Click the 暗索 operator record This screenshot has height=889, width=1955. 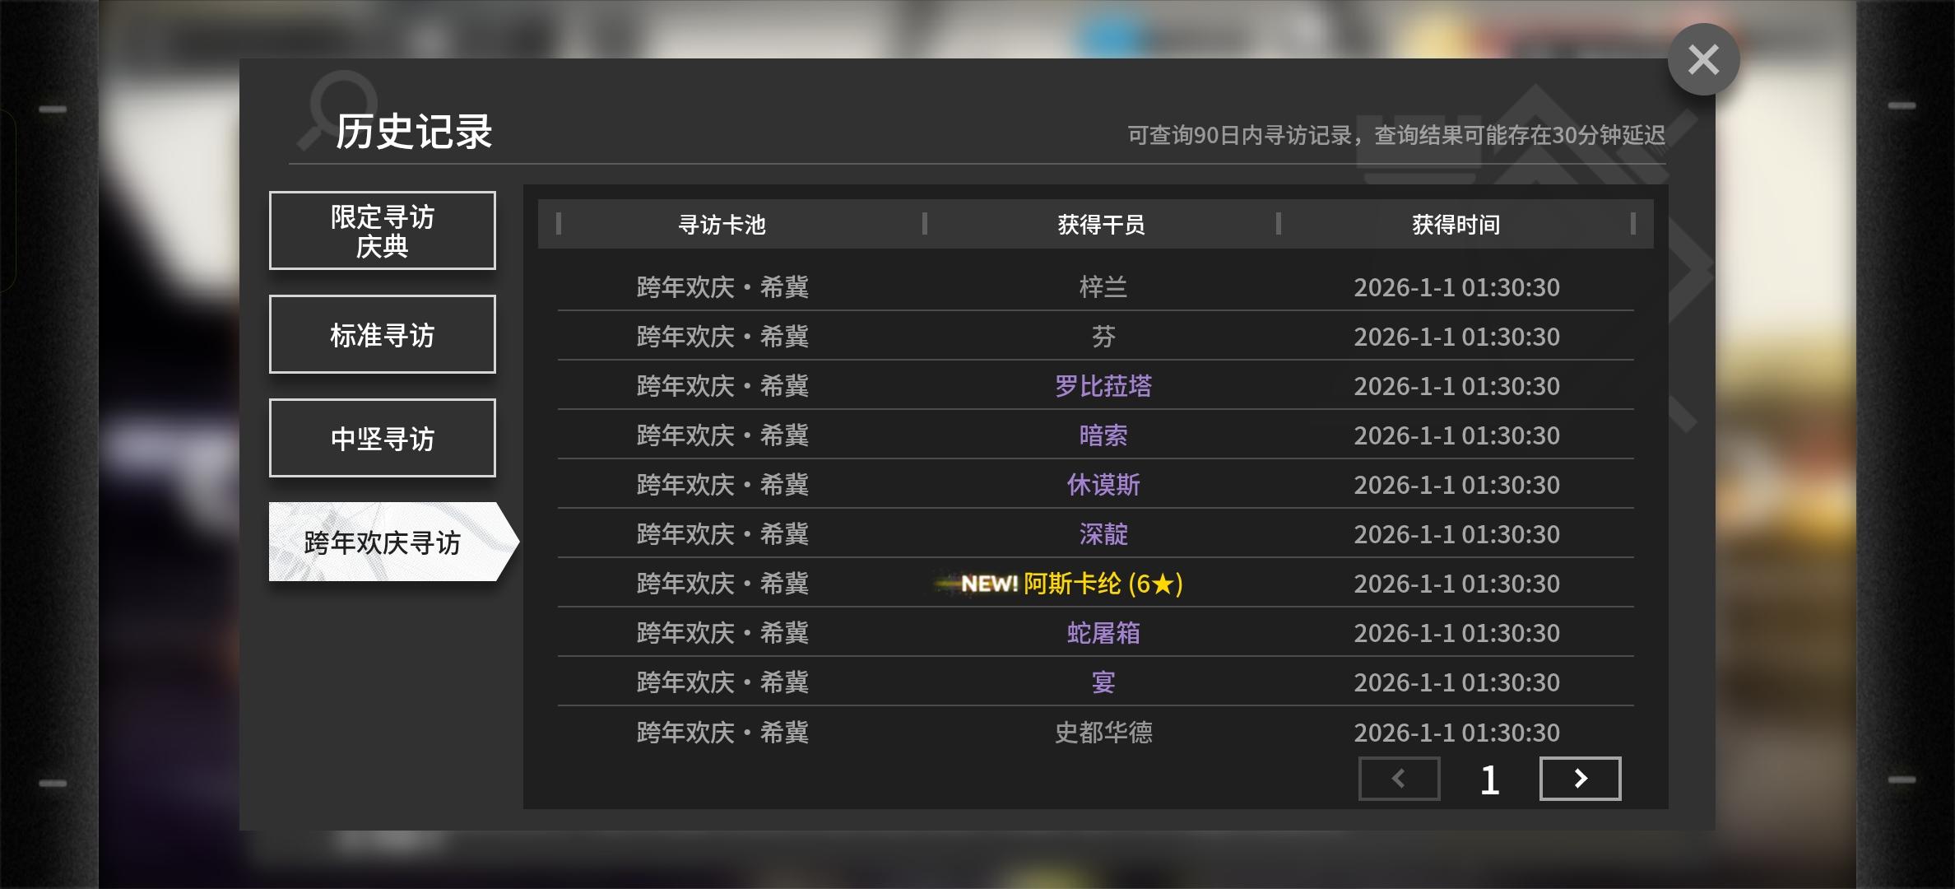coord(1103,435)
